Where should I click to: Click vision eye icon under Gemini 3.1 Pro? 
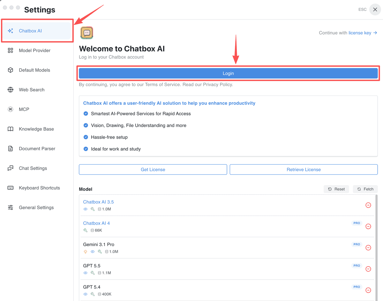coord(93,252)
